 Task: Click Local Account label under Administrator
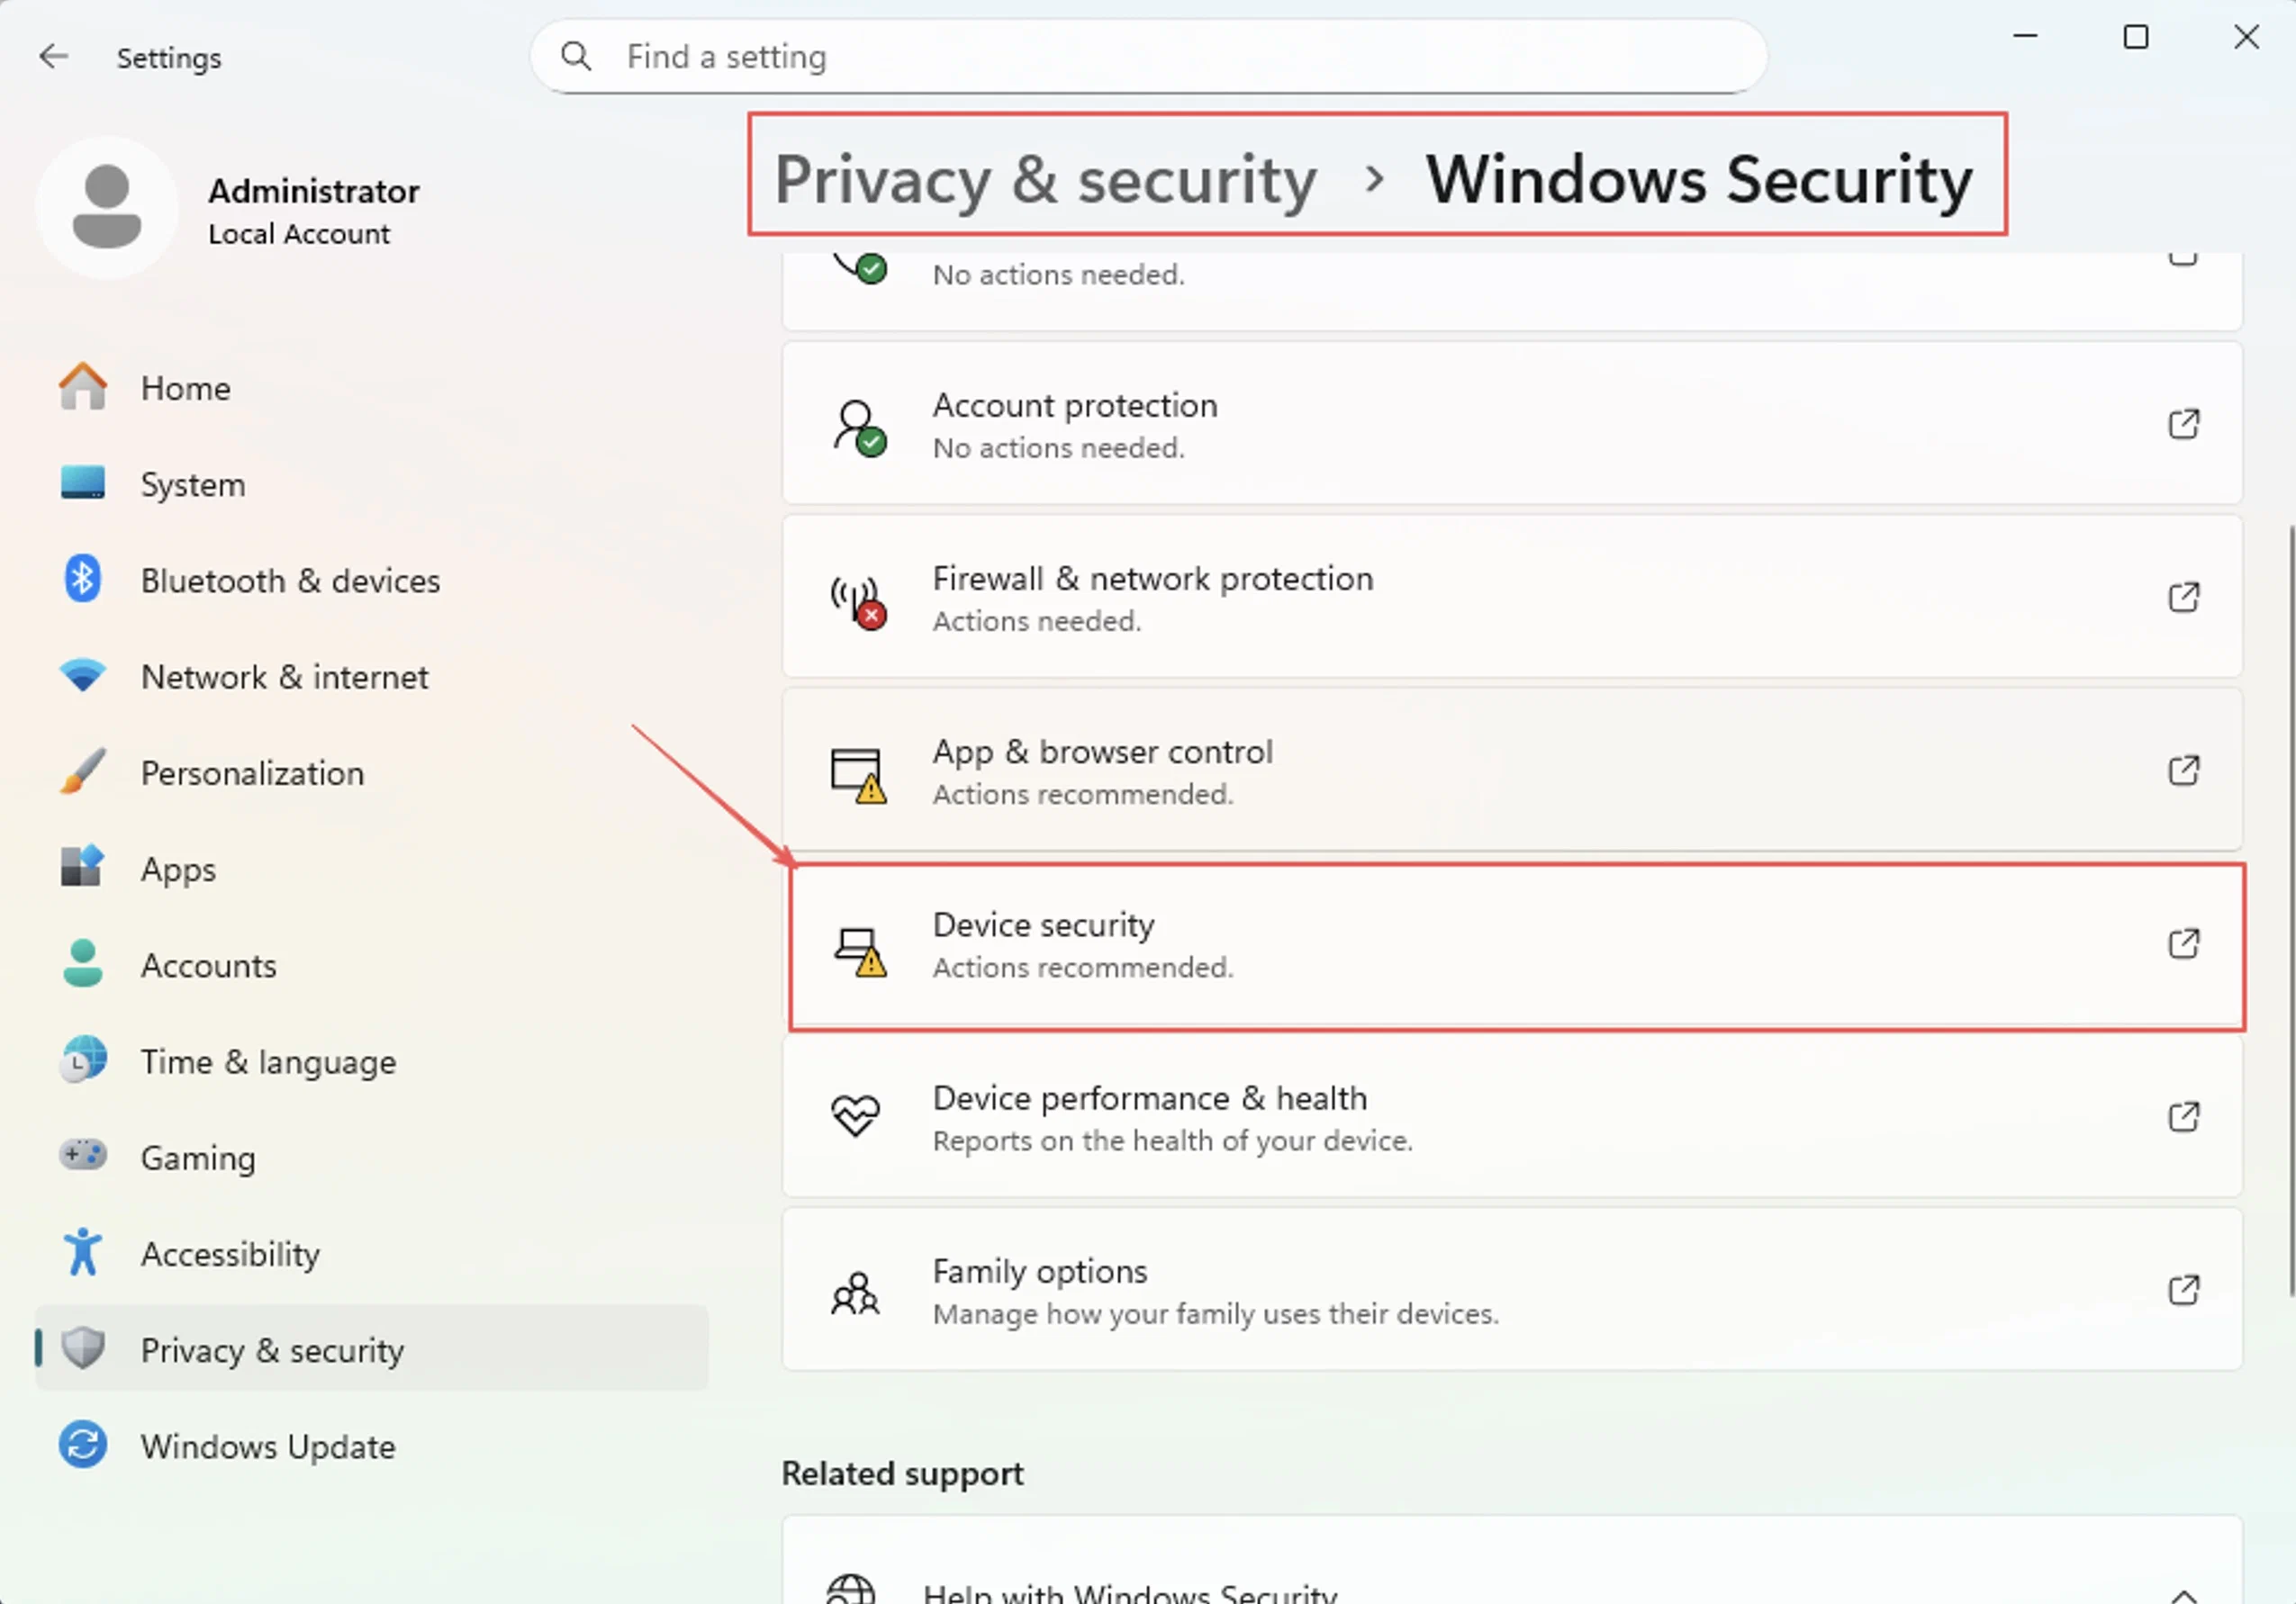(299, 233)
